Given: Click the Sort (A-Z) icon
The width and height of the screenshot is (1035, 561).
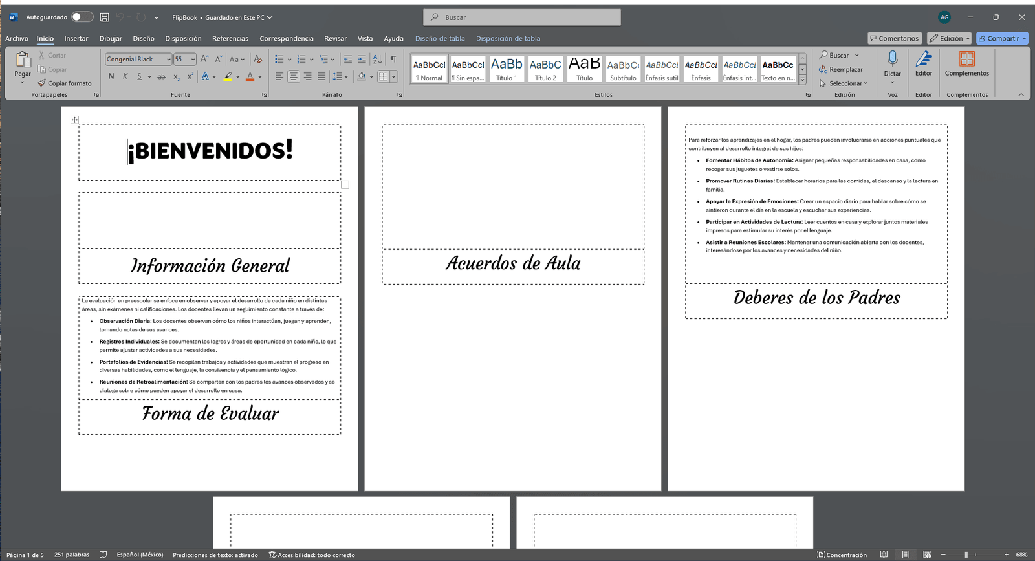Looking at the screenshot, I should [377, 59].
